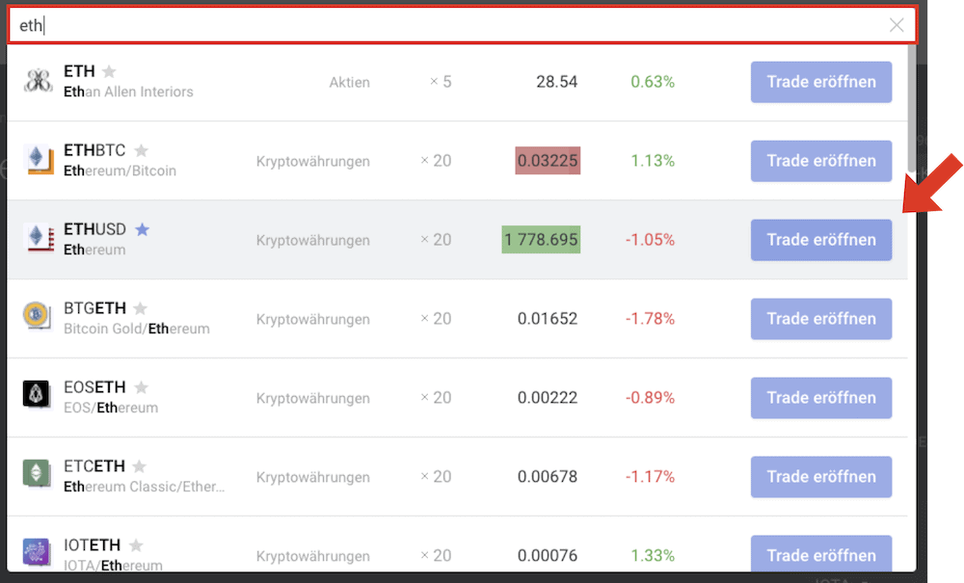Click the ETCETH ticker name

pos(94,466)
